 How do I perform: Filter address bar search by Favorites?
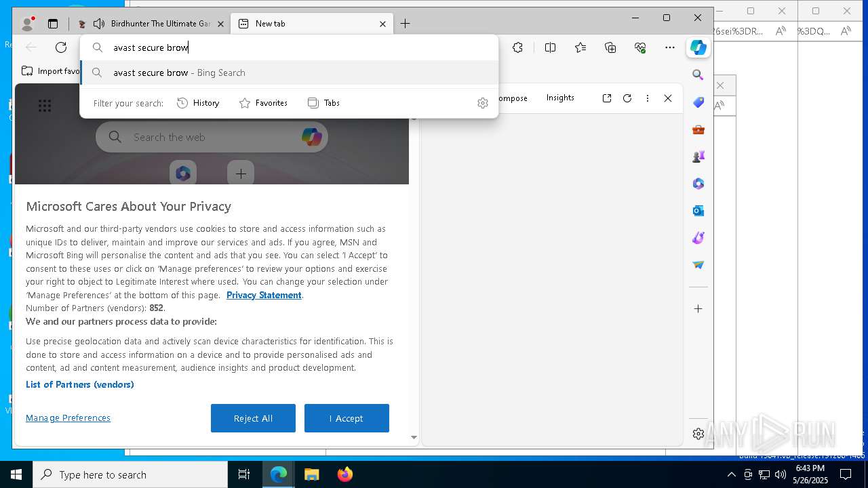(x=263, y=103)
